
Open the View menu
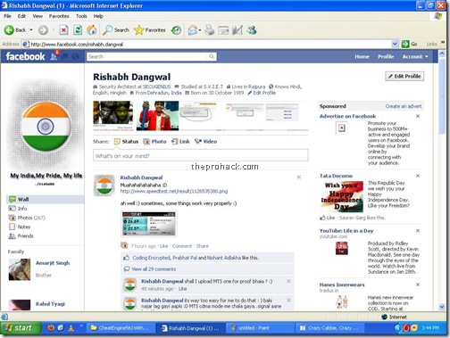[37, 16]
